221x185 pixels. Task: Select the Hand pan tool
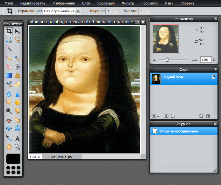pyautogui.click(x=9, y=147)
